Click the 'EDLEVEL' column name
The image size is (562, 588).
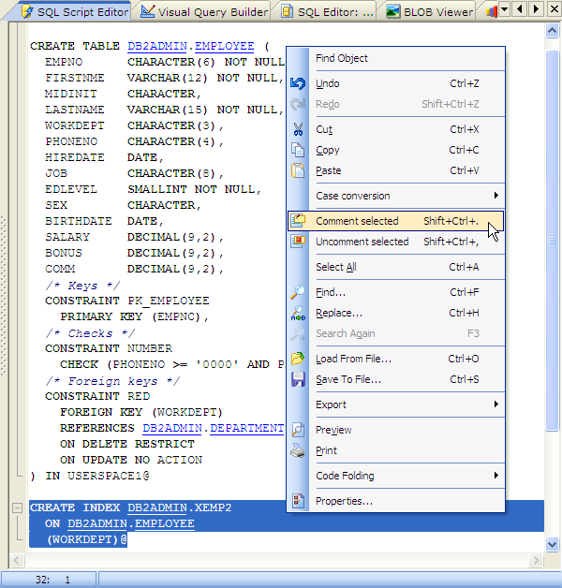[71, 189]
